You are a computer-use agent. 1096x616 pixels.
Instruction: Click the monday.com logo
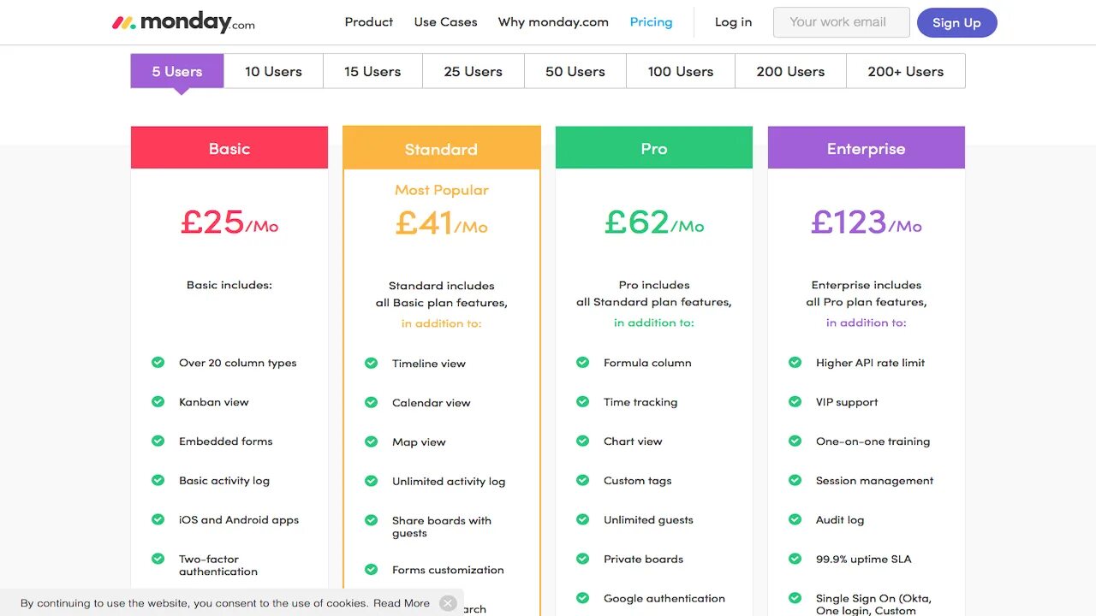[x=183, y=23]
